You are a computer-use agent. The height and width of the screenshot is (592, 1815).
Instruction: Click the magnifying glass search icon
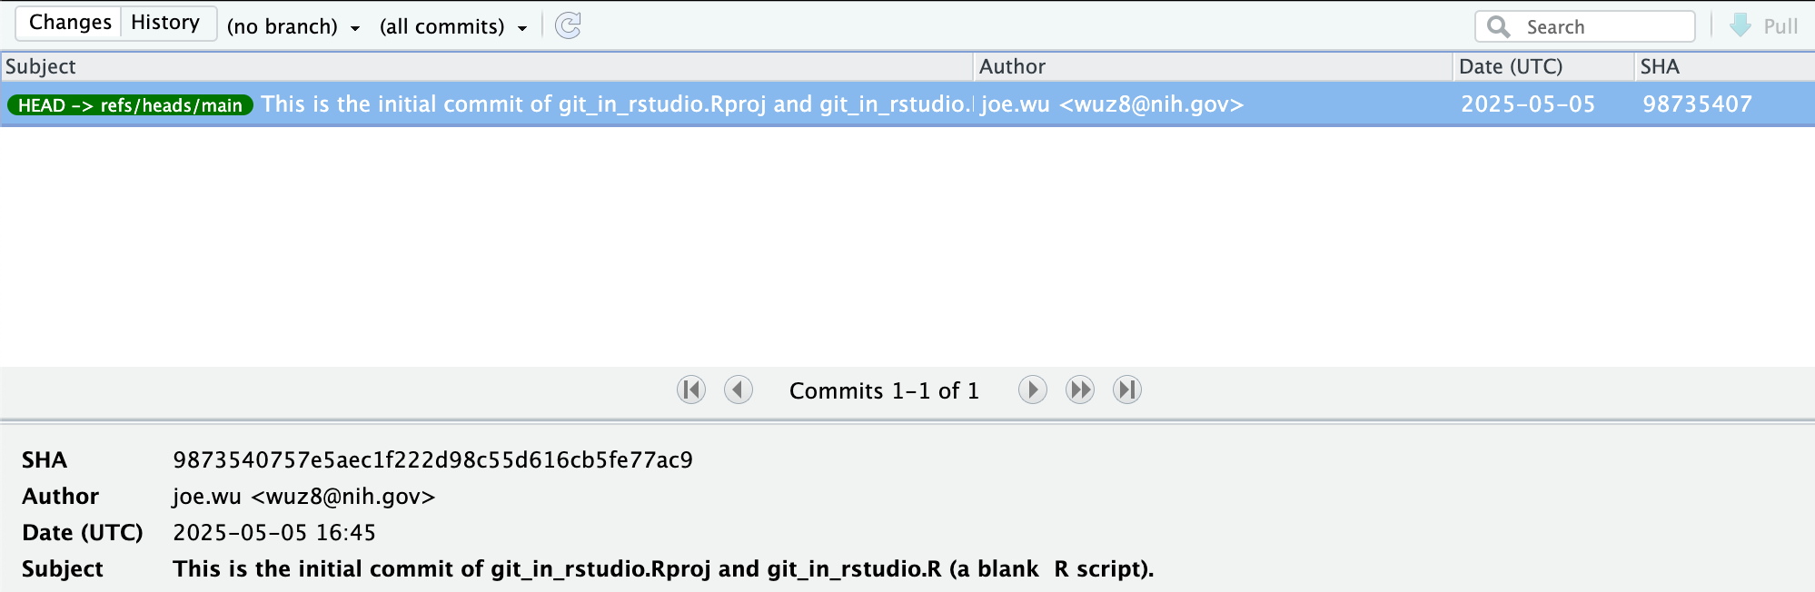(x=1499, y=26)
